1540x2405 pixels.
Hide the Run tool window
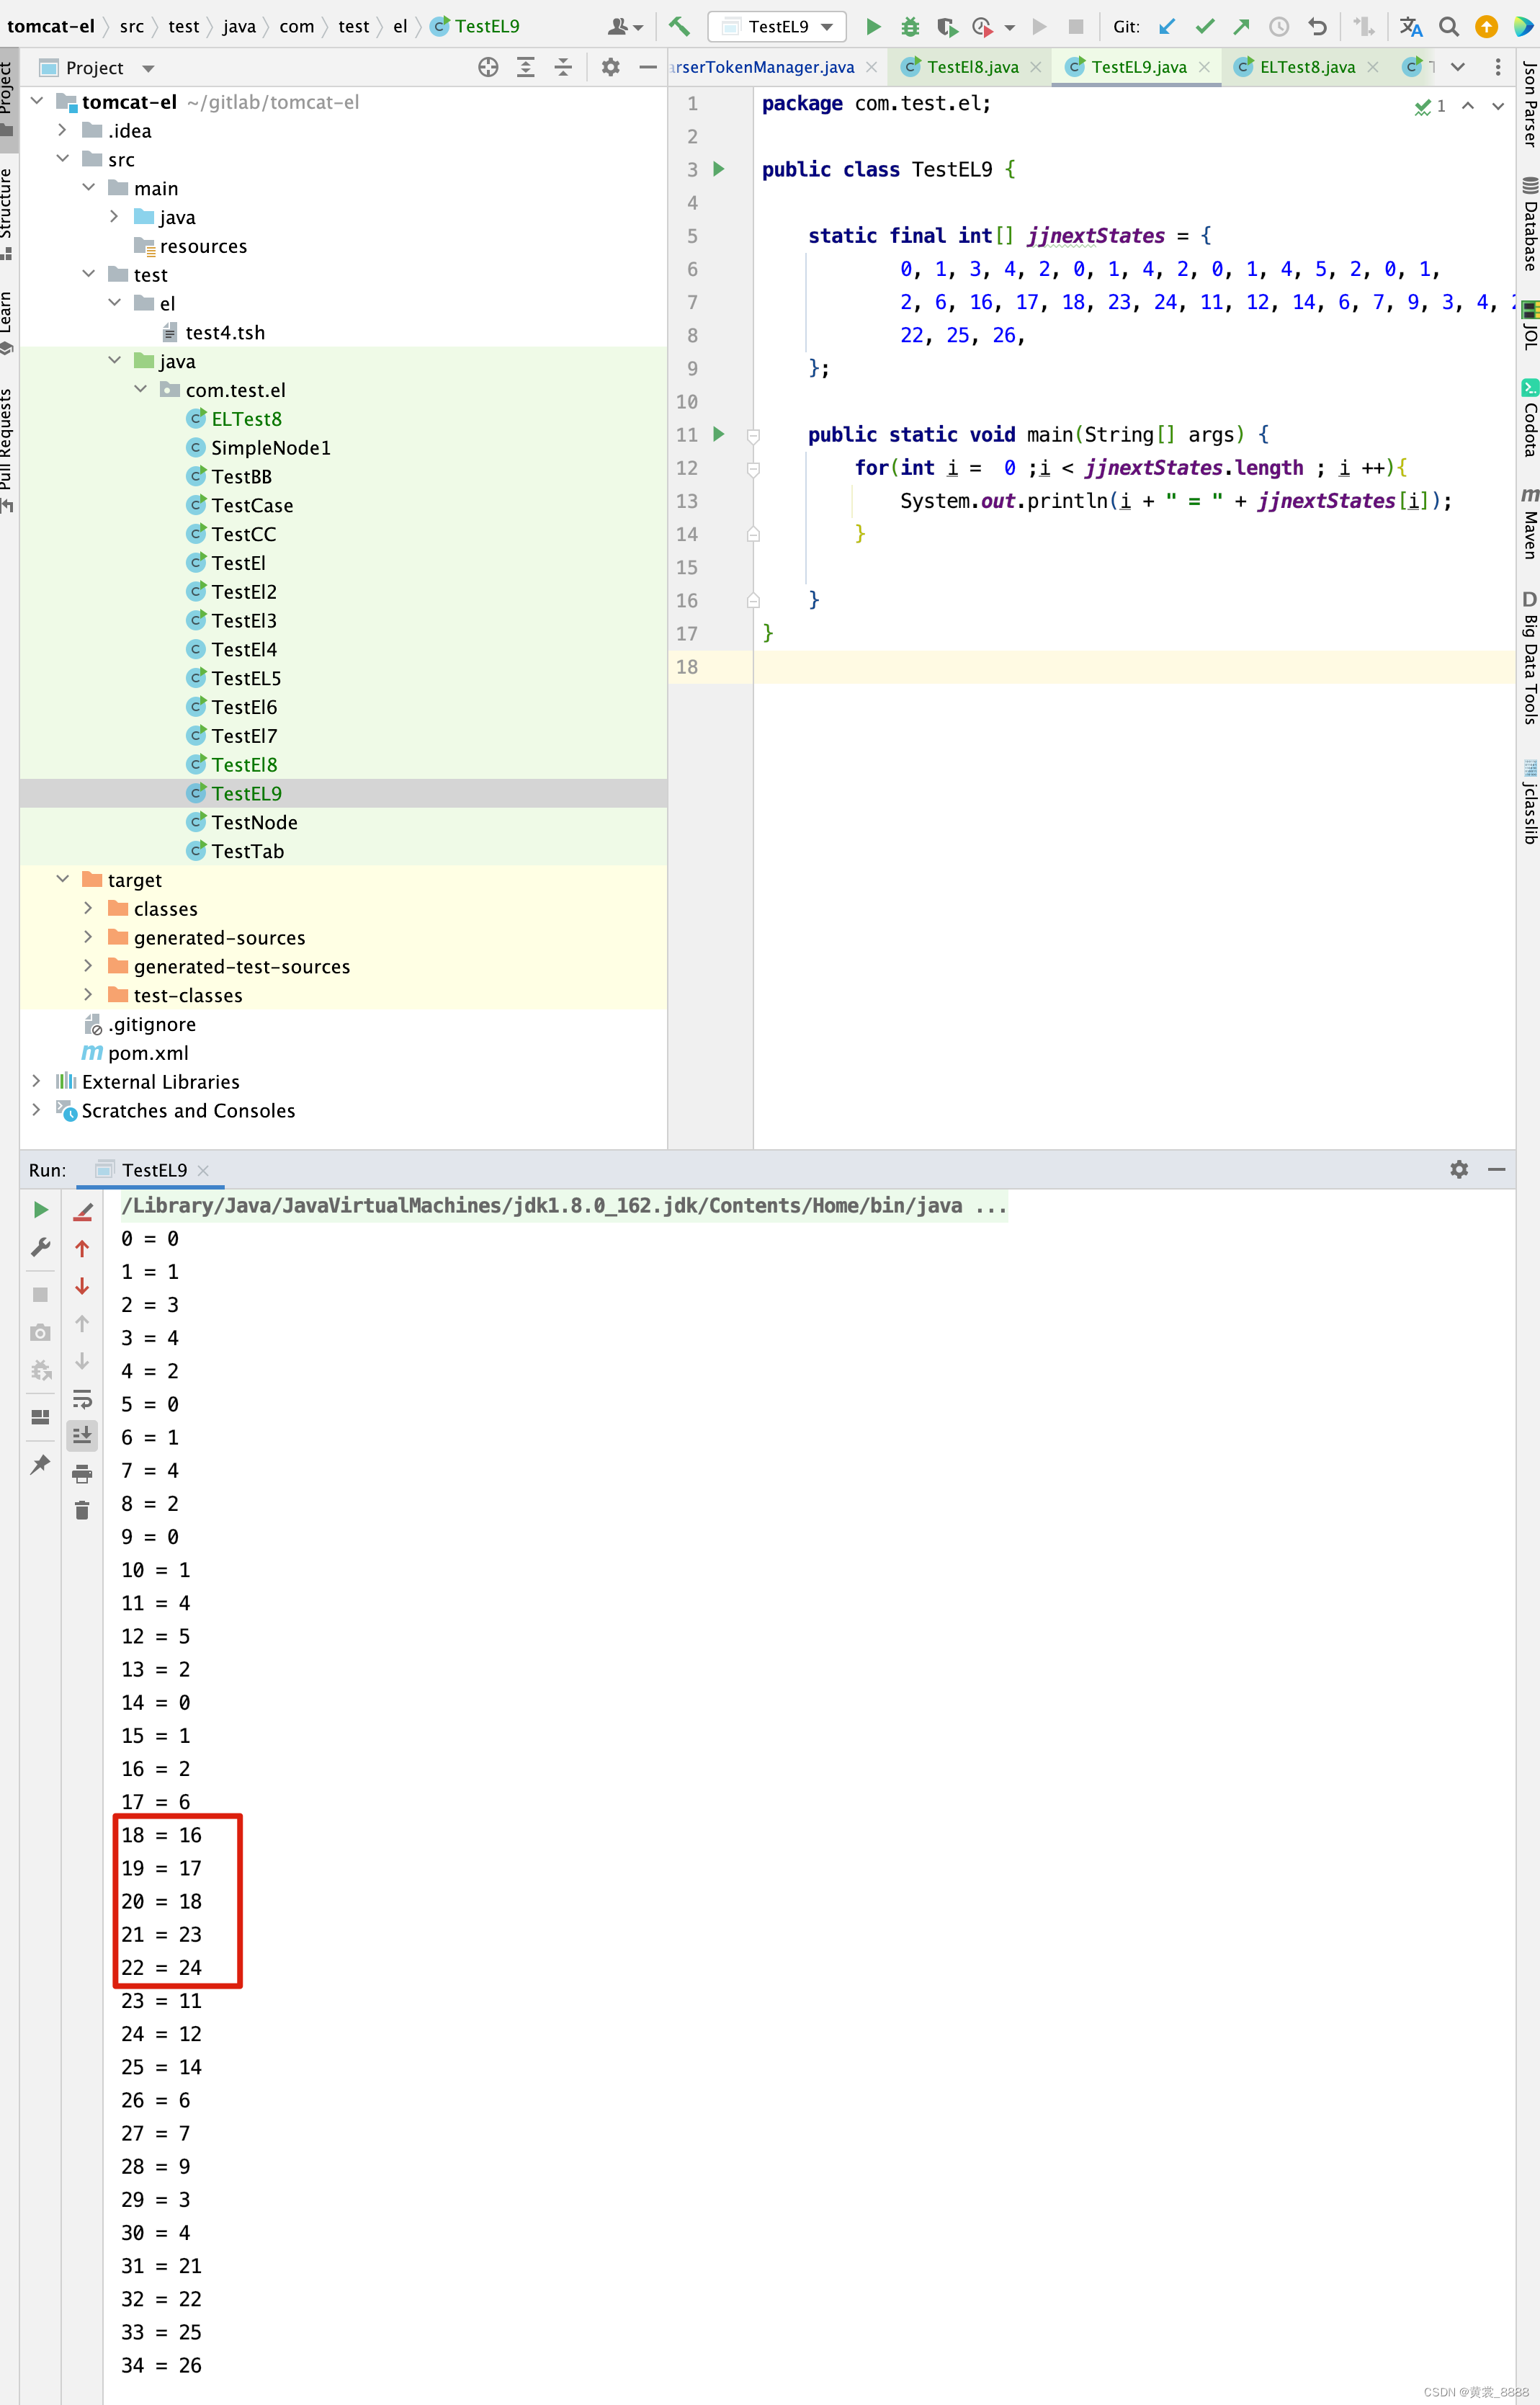pyautogui.click(x=1496, y=1169)
